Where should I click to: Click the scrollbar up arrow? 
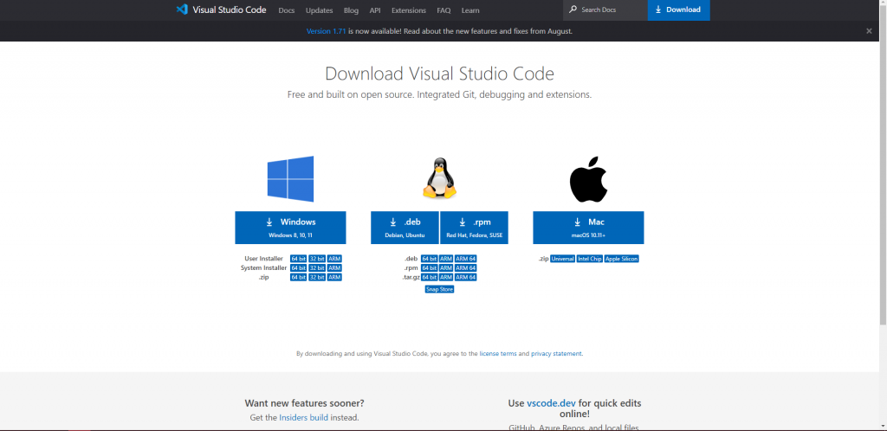(x=883, y=4)
